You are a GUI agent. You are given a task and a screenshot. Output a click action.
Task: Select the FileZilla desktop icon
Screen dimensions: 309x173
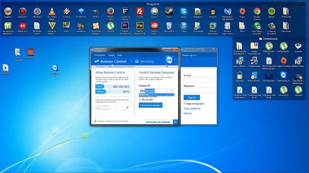pyautogui.click(x=140, y=13)
